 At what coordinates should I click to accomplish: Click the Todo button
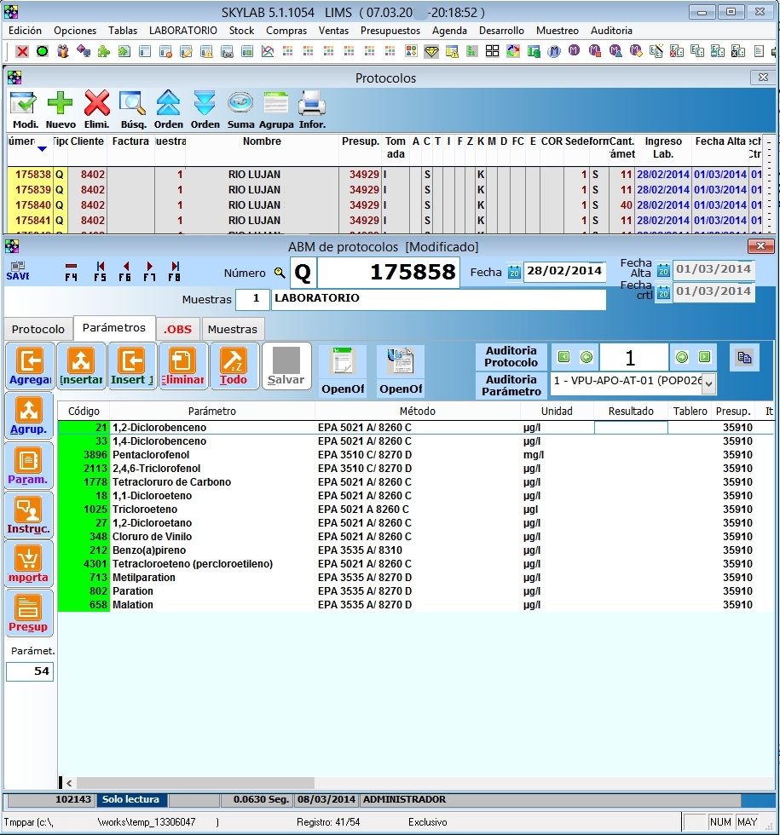[x=234, y=366]
